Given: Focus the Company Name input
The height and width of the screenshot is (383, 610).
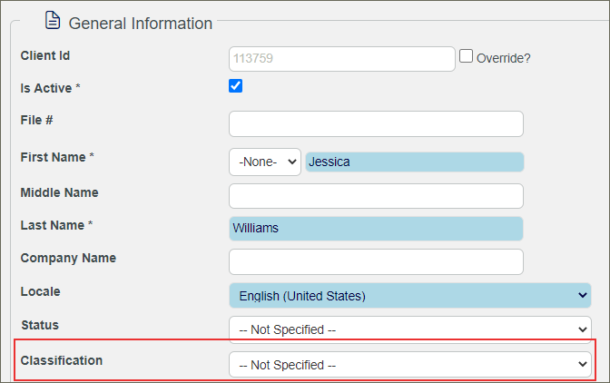Looking at the screenshot, I should click(x=376, y=261).
